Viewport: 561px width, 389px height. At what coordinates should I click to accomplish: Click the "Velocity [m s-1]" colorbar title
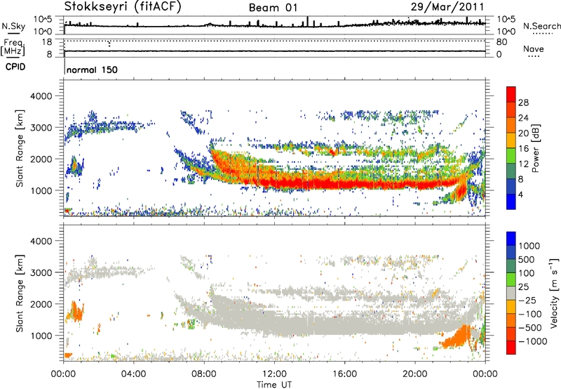(x=554, y=294)
